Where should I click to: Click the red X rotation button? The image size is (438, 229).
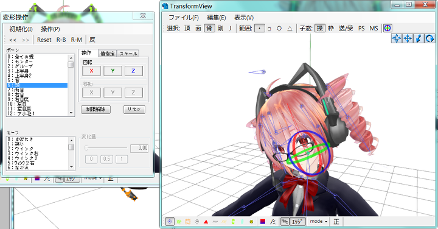[91, 71]
